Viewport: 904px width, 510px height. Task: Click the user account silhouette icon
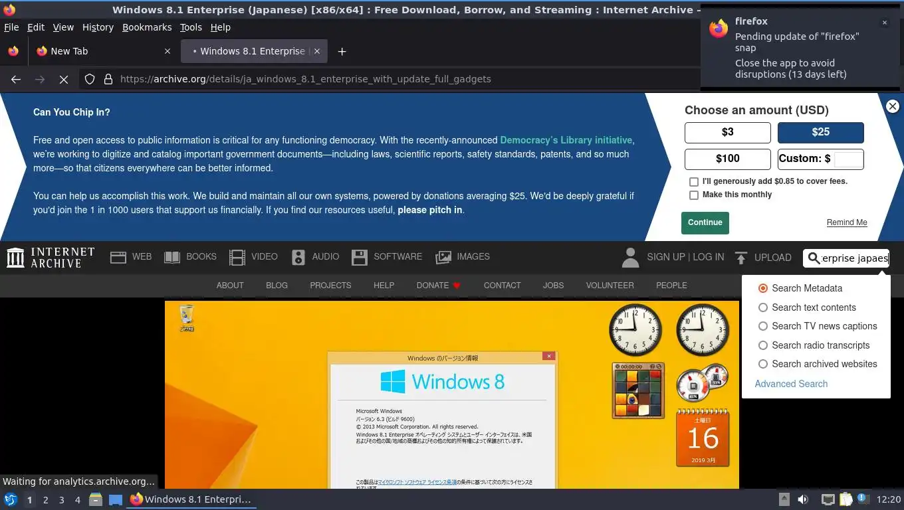coord(630,258)
